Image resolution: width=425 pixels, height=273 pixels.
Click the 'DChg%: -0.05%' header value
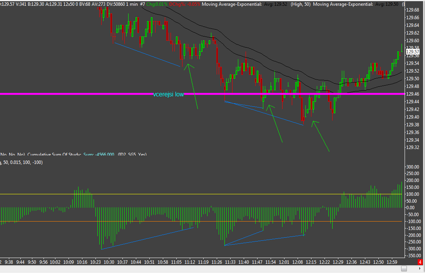[184, 4]
